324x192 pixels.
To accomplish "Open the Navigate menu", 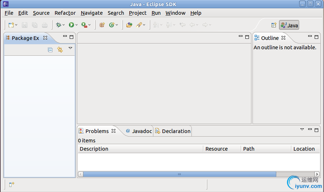I will pos(92,13).
